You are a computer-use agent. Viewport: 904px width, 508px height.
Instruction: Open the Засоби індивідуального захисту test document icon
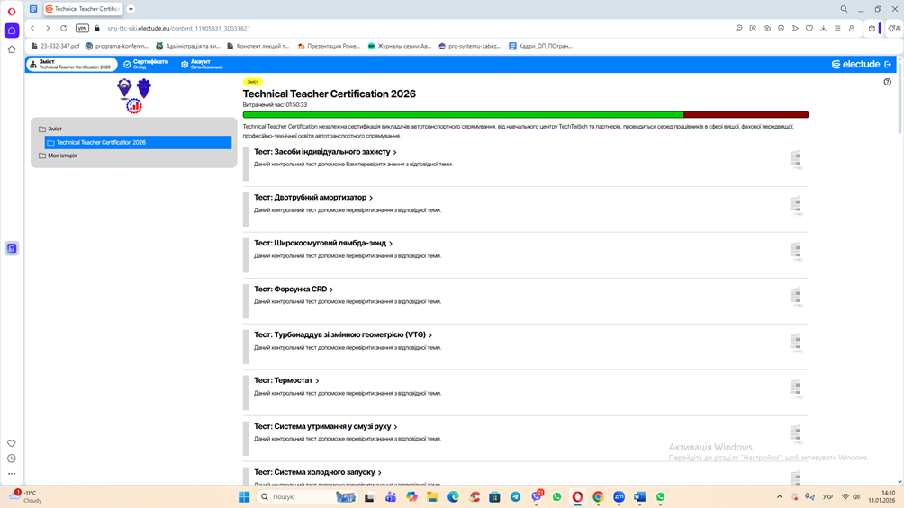795,159
